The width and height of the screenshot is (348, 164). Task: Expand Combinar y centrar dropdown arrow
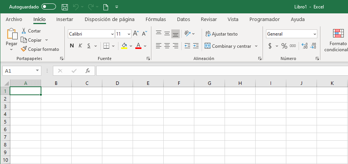tap(256, 46)
